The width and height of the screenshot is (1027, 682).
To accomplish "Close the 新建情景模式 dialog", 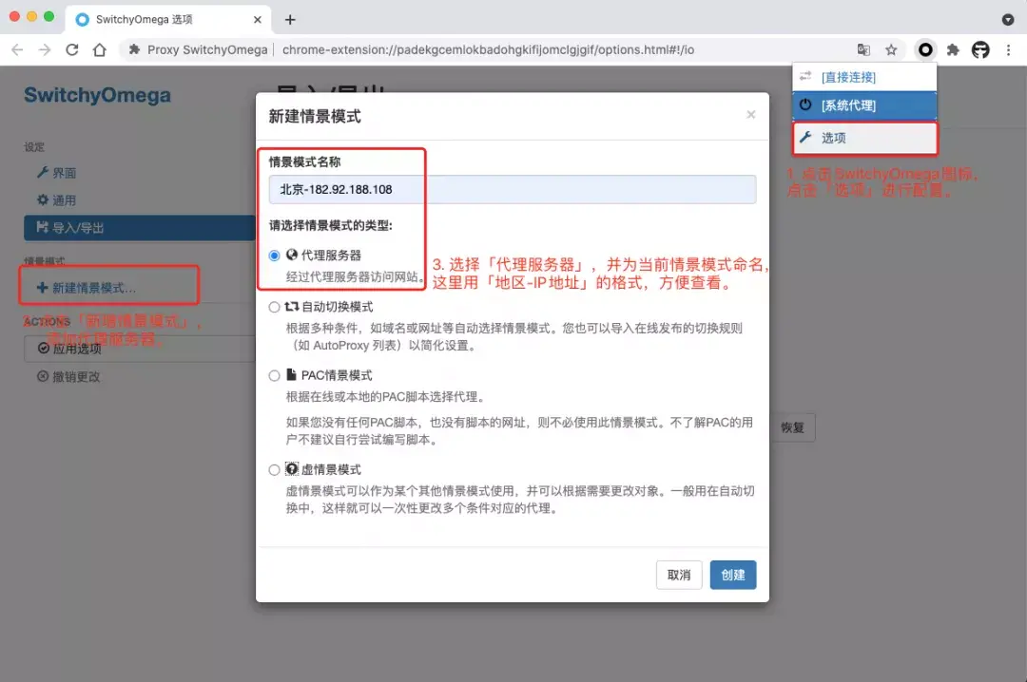I will (750, 115).
